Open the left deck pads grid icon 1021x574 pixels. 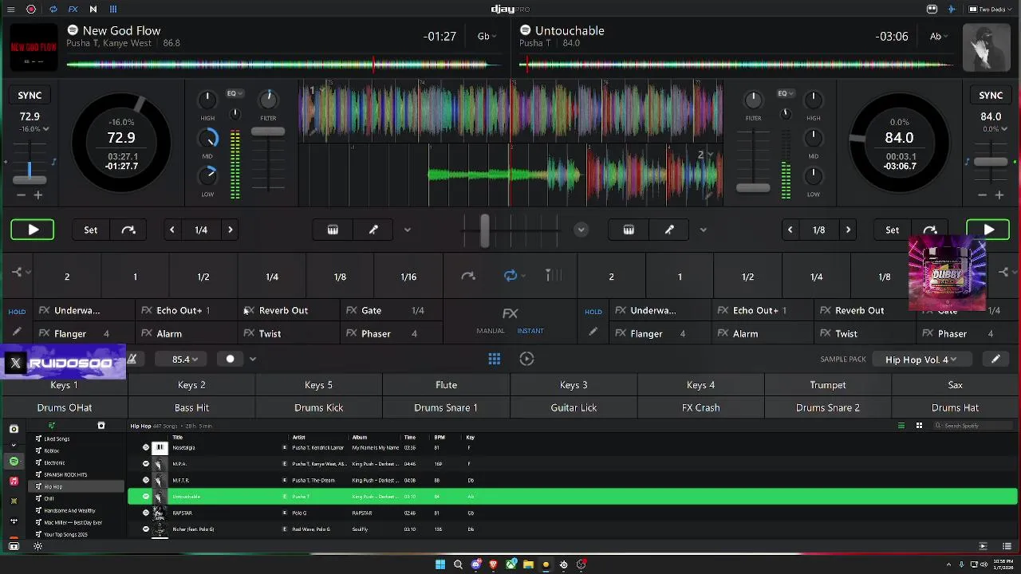point(333,230)
